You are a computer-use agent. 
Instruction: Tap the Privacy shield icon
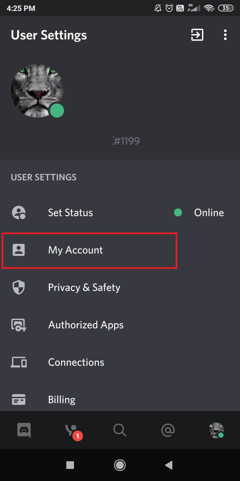19,287
